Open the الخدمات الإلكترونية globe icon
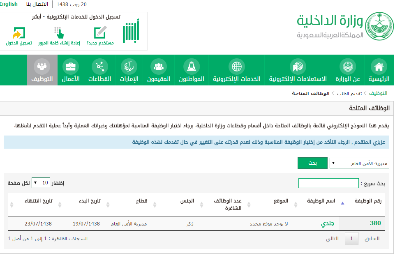This screenshot has width=402, height=269. click(x=236, y=67)
